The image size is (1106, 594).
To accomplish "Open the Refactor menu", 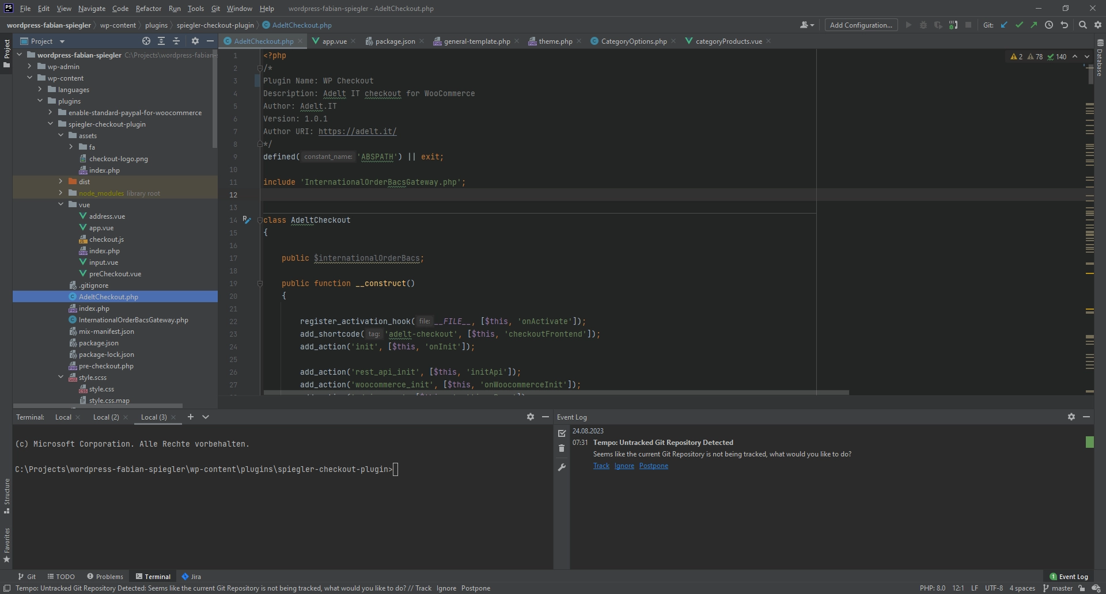I will click(x=149, y=9).
